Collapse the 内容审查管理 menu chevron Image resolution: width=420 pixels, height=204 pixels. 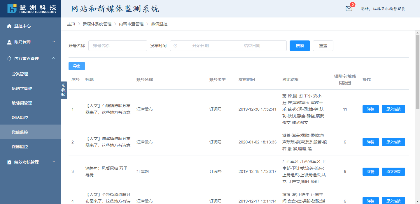coord(54,58)
